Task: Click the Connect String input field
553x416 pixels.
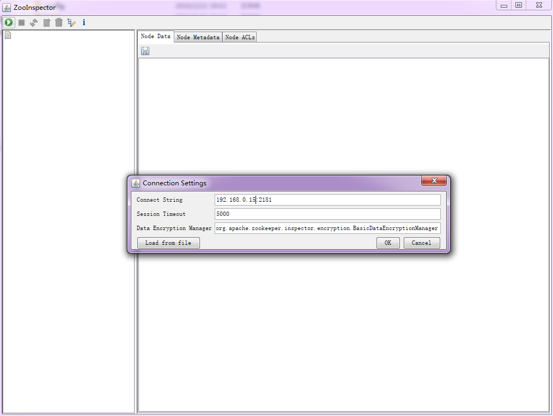Action: coord(327,200)
